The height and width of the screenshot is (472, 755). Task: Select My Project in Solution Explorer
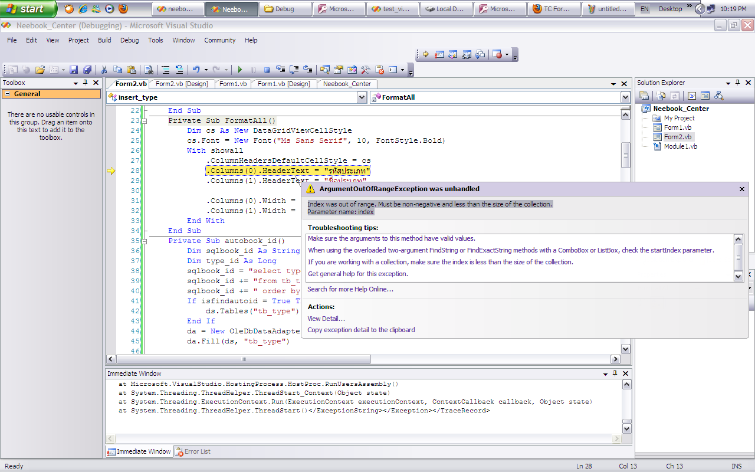[679, 118]
